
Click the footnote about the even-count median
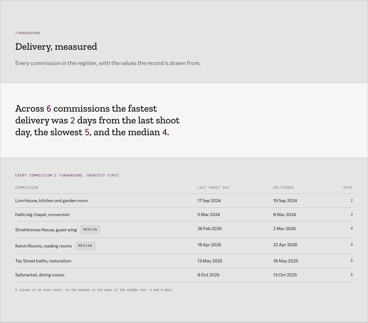pos(94,290)
